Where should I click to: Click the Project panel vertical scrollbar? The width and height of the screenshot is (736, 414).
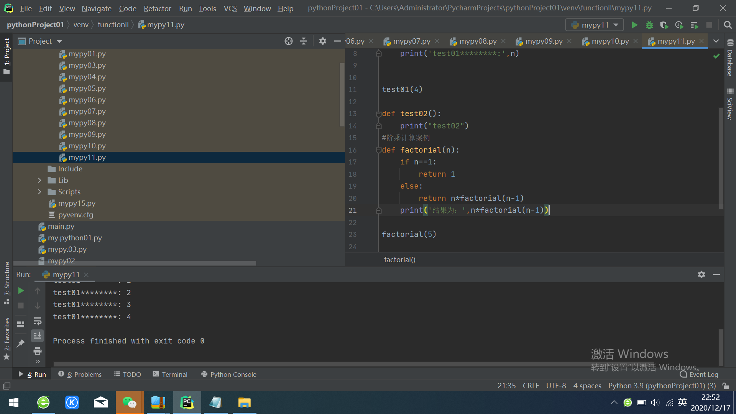[x=342, y=95]
